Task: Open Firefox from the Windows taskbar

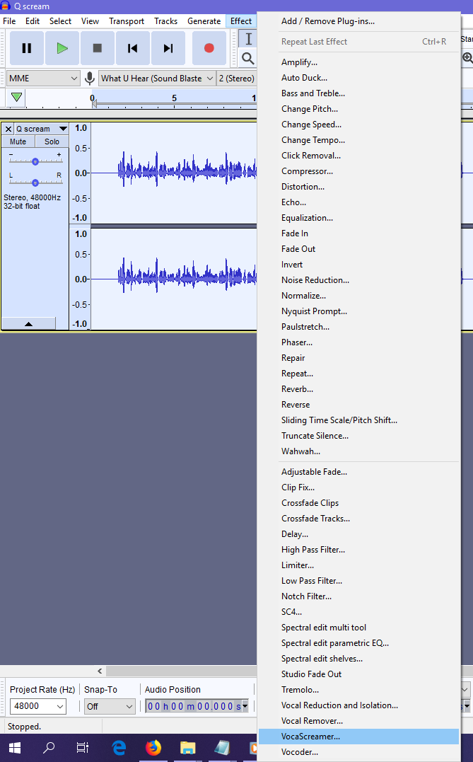Action: 153,747
